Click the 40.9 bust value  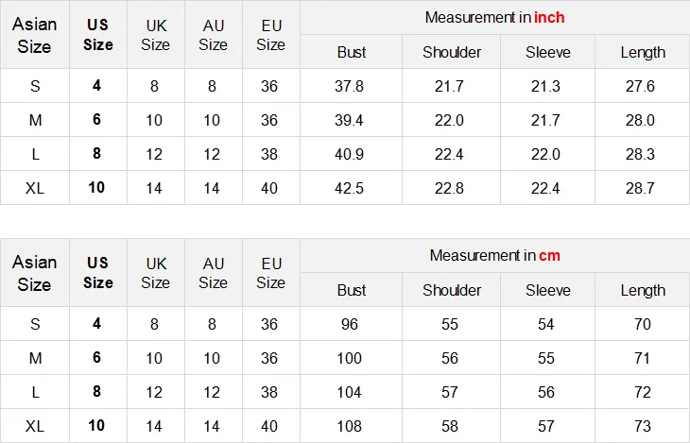(351, 154)
